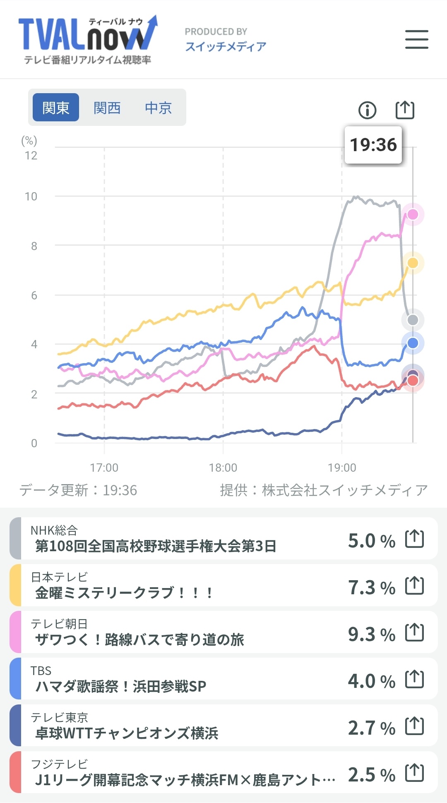Open the スイッチメディア producer link
447x803 pixels.
click(226, 46)
